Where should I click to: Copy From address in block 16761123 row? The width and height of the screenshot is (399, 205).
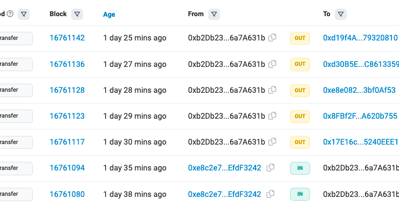click(x=272, y=116)
